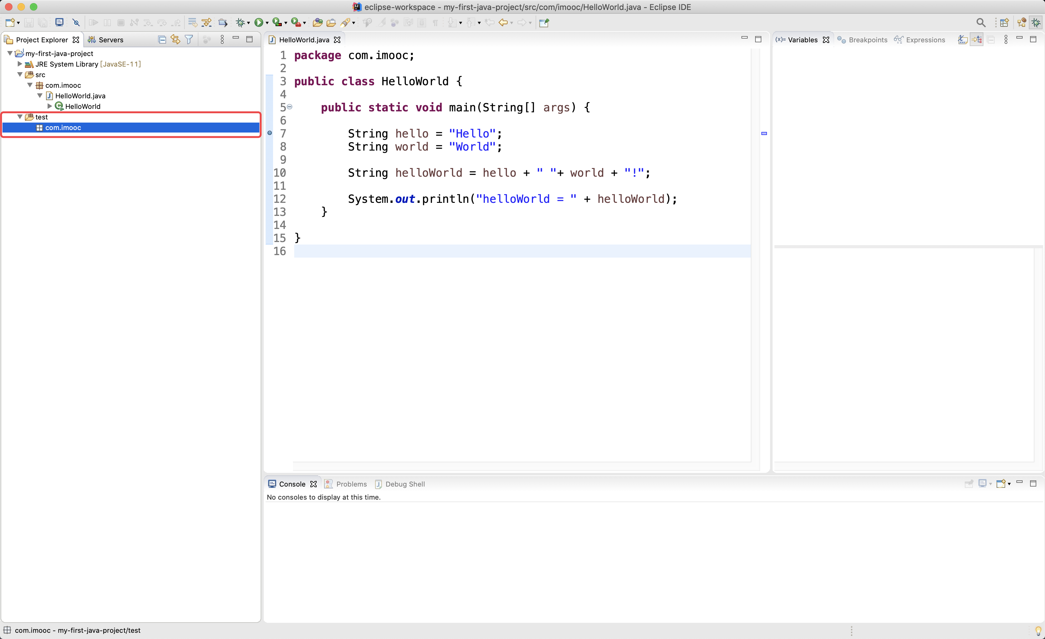Collapse the test folder node
Image resolution: width=1045 pixels, height=639 pixels.
click(20, 117)
